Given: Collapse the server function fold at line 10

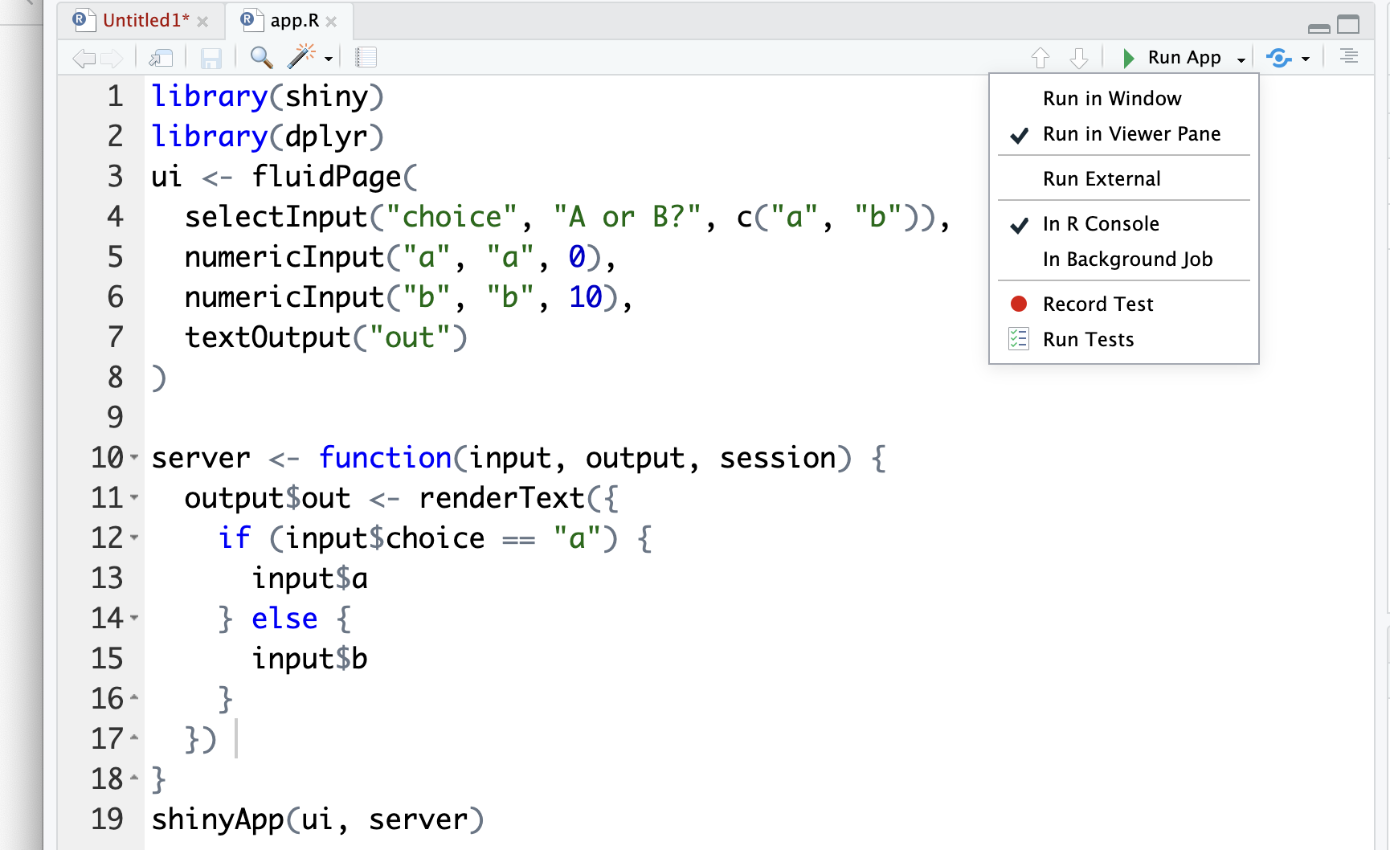Looking at the screenshot, I should coord(134,457).
